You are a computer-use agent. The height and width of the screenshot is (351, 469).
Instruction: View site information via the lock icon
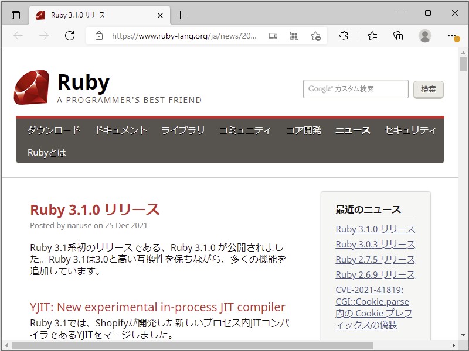pyautogui.click(x=99, y=36)
